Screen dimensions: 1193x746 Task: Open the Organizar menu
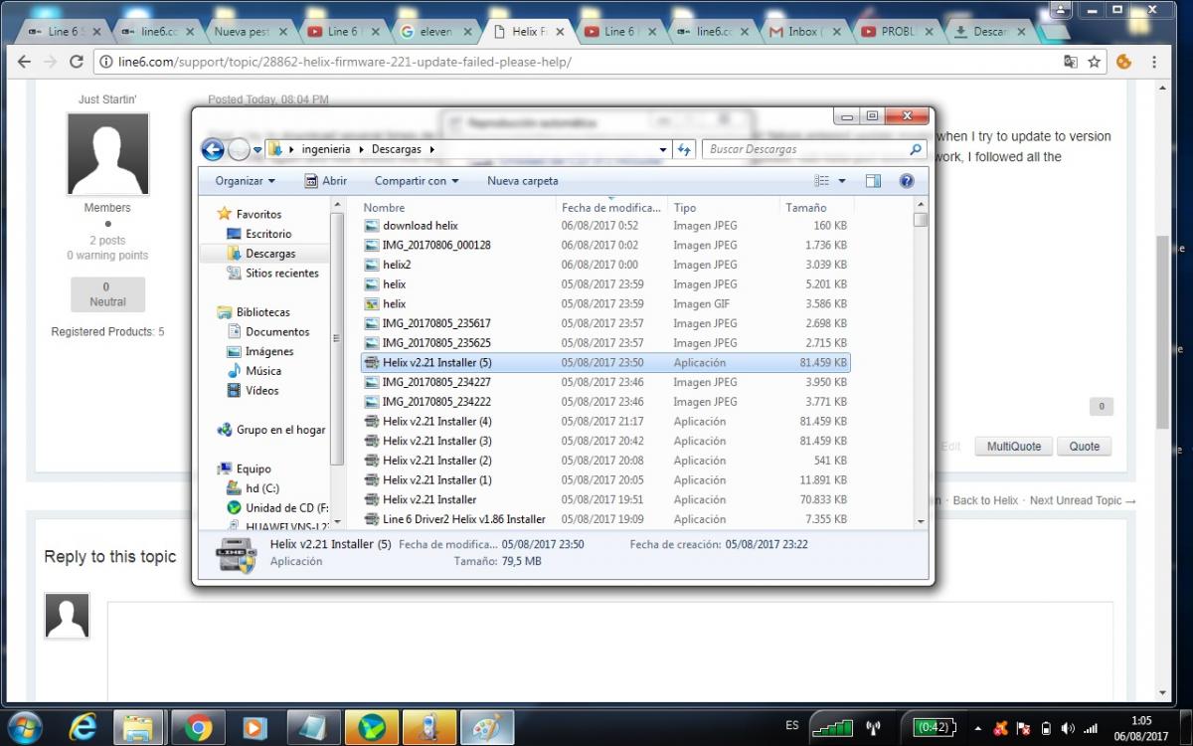[245, 181]
